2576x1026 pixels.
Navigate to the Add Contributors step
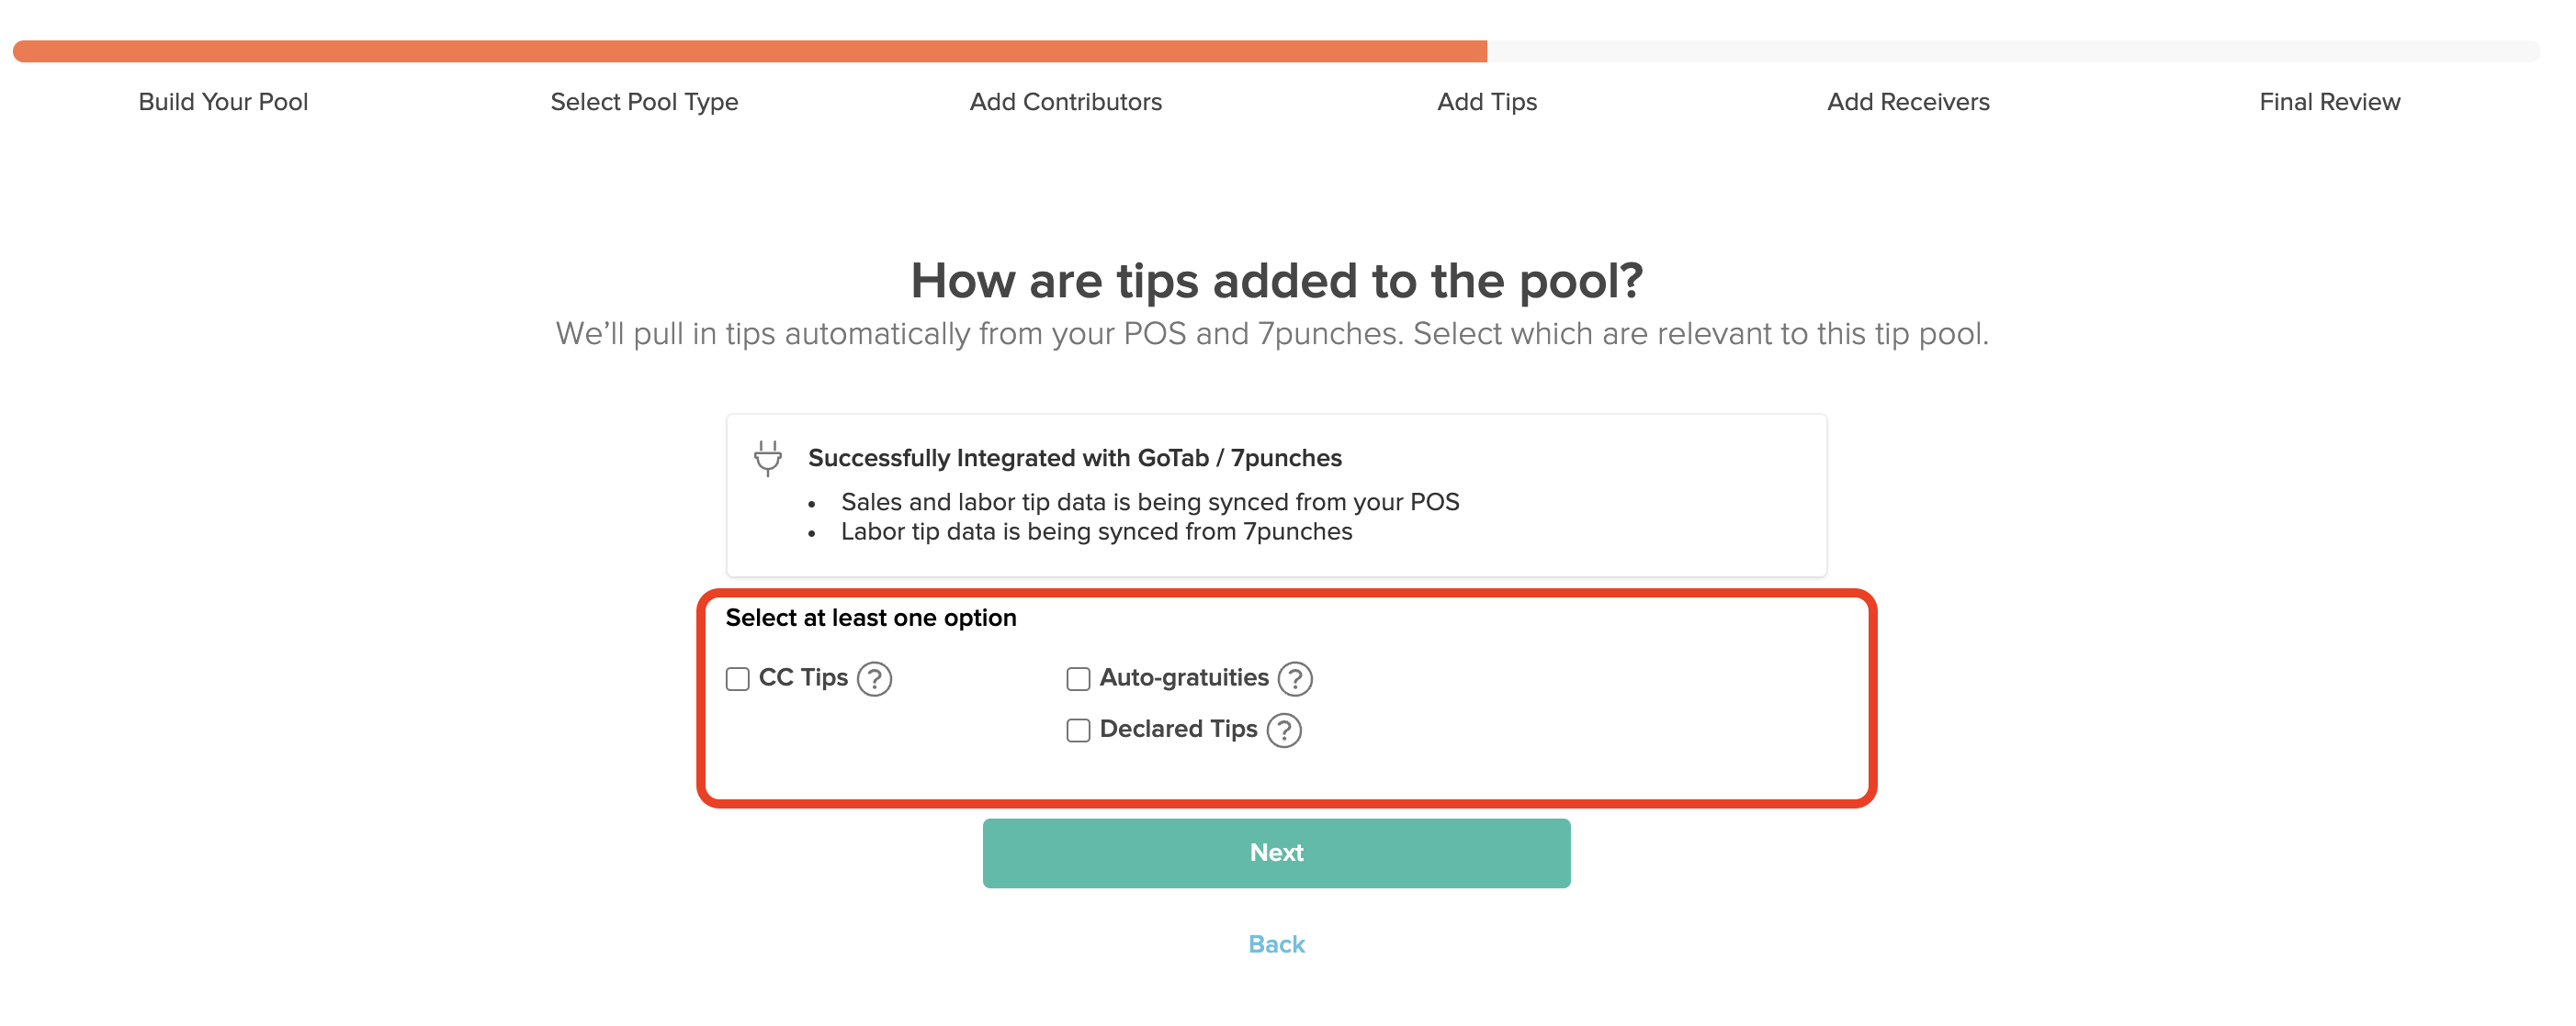point(1066,101)
